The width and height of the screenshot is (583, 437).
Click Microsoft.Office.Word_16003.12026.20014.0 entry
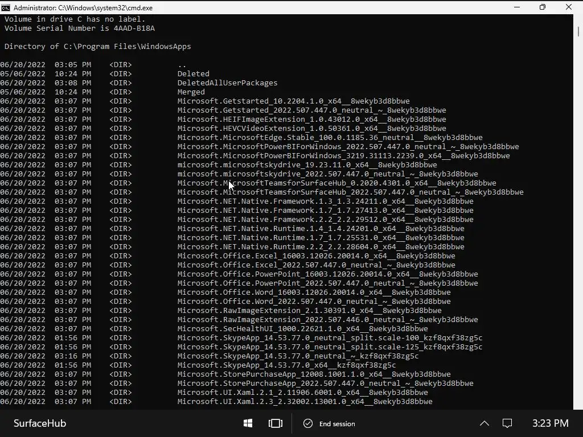(314, 292)
